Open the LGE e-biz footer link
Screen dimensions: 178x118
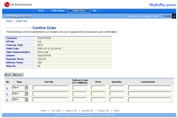tap(56, 111)
